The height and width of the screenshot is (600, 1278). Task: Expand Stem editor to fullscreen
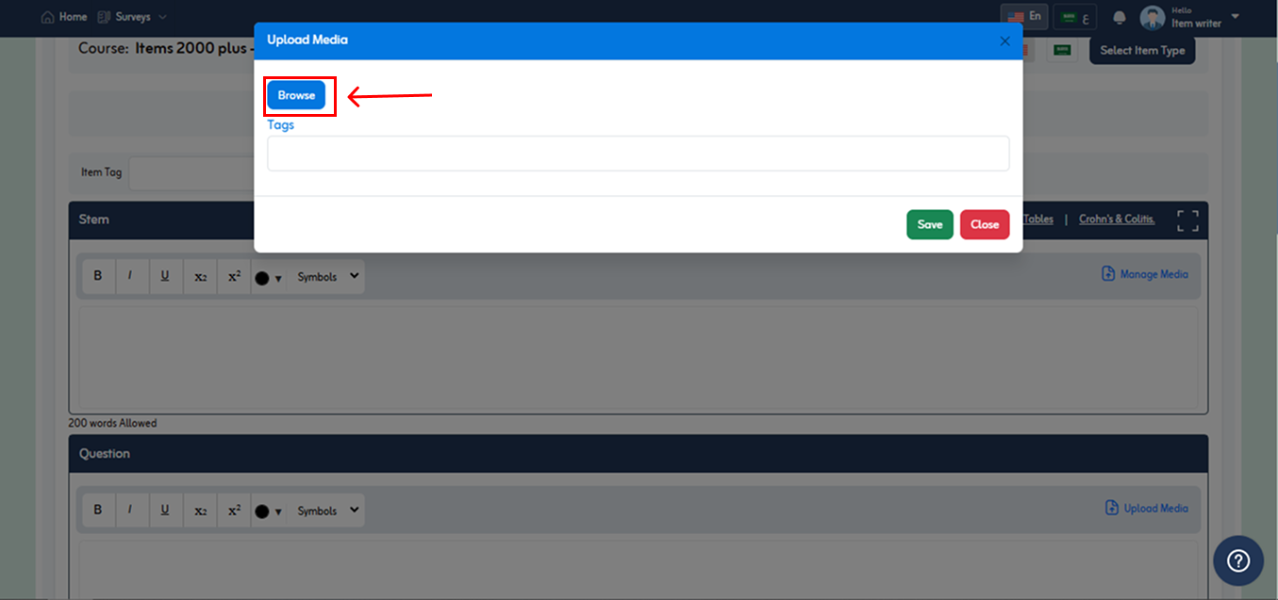click(x=1187, y=220)
